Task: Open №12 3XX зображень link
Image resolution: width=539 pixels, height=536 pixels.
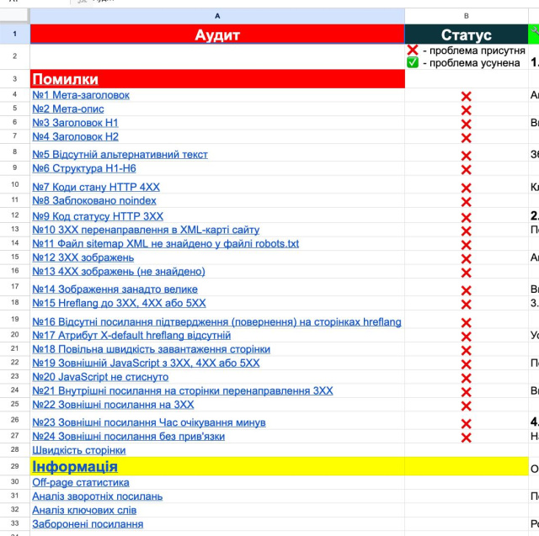Action: tap(83, 257)
